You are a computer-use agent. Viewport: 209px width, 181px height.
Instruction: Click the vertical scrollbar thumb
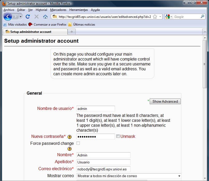(205, 64)
